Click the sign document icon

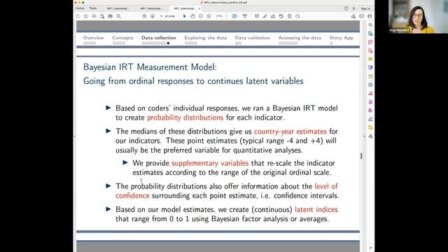click(273, 16)
